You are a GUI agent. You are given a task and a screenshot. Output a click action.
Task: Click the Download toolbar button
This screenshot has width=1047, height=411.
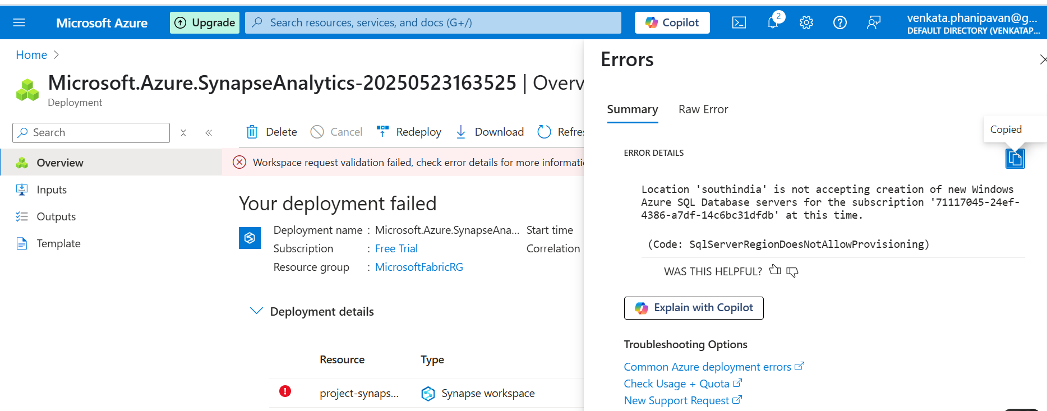click(x=489, y=132)
